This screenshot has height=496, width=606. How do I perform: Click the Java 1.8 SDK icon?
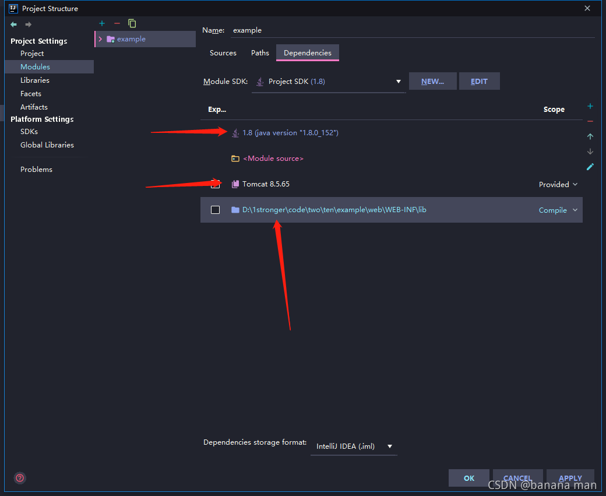click(235, 133)
